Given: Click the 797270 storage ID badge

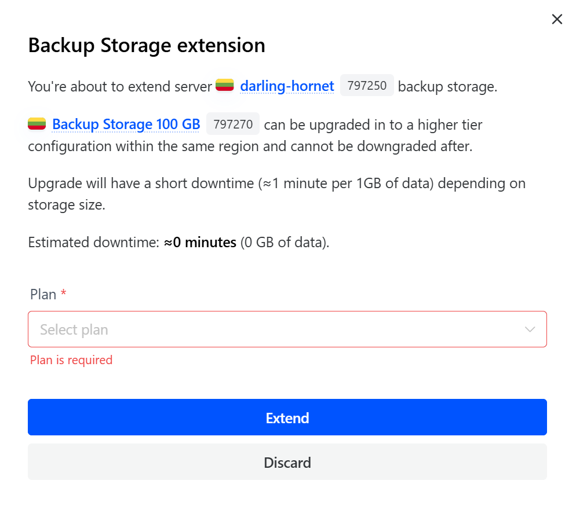Looking at the screenshot, I should 233,124.
